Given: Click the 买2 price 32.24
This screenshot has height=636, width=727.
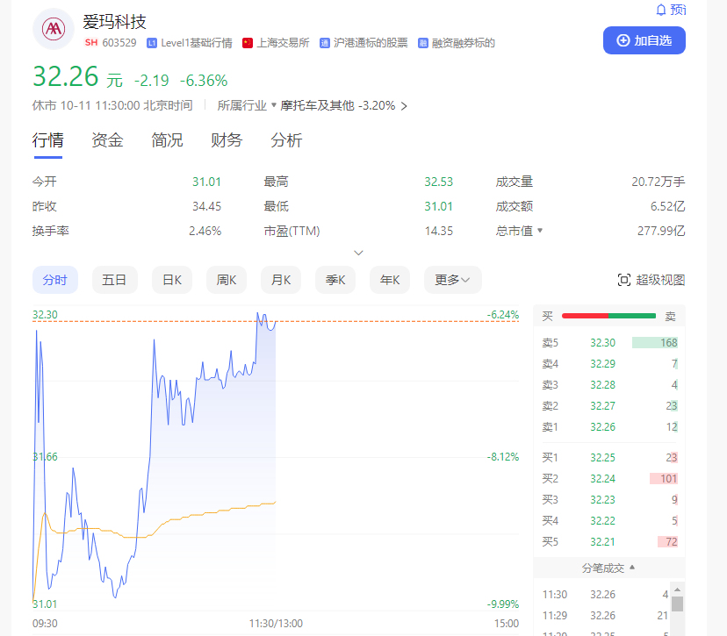Looking at the screenshot, I should (602, 478).
